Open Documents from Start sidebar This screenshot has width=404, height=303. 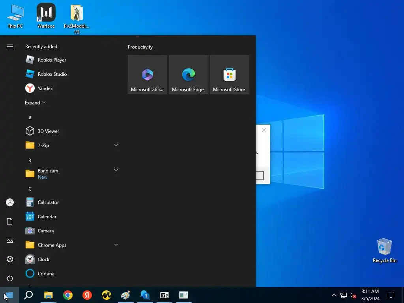pos(10,221)
